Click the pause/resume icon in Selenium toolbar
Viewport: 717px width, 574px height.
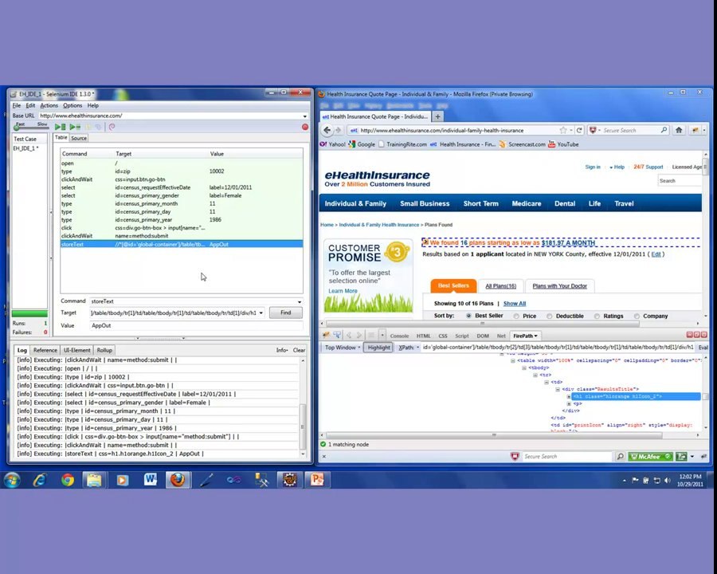88,127
